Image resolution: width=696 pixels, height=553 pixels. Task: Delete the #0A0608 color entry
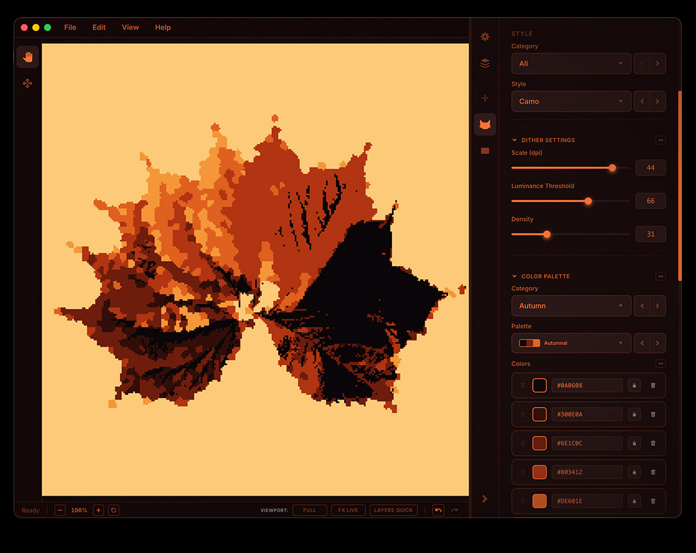point(653,385)
